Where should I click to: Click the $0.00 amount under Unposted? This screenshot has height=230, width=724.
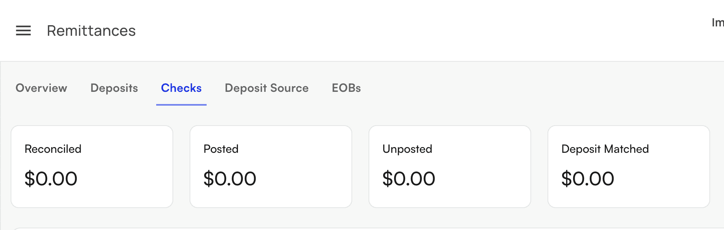(409, 179)
